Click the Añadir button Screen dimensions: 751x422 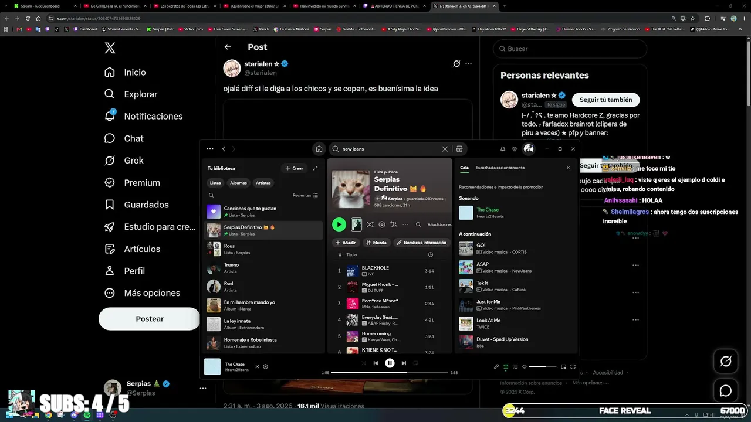coord(346,243)
